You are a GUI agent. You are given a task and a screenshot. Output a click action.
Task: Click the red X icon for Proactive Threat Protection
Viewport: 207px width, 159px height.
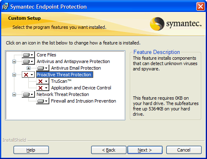tap(28, 75)
